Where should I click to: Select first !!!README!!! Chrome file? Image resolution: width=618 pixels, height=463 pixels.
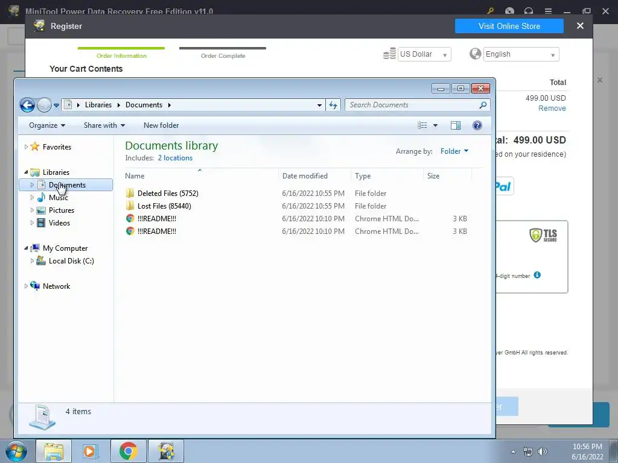click(156, 218)
